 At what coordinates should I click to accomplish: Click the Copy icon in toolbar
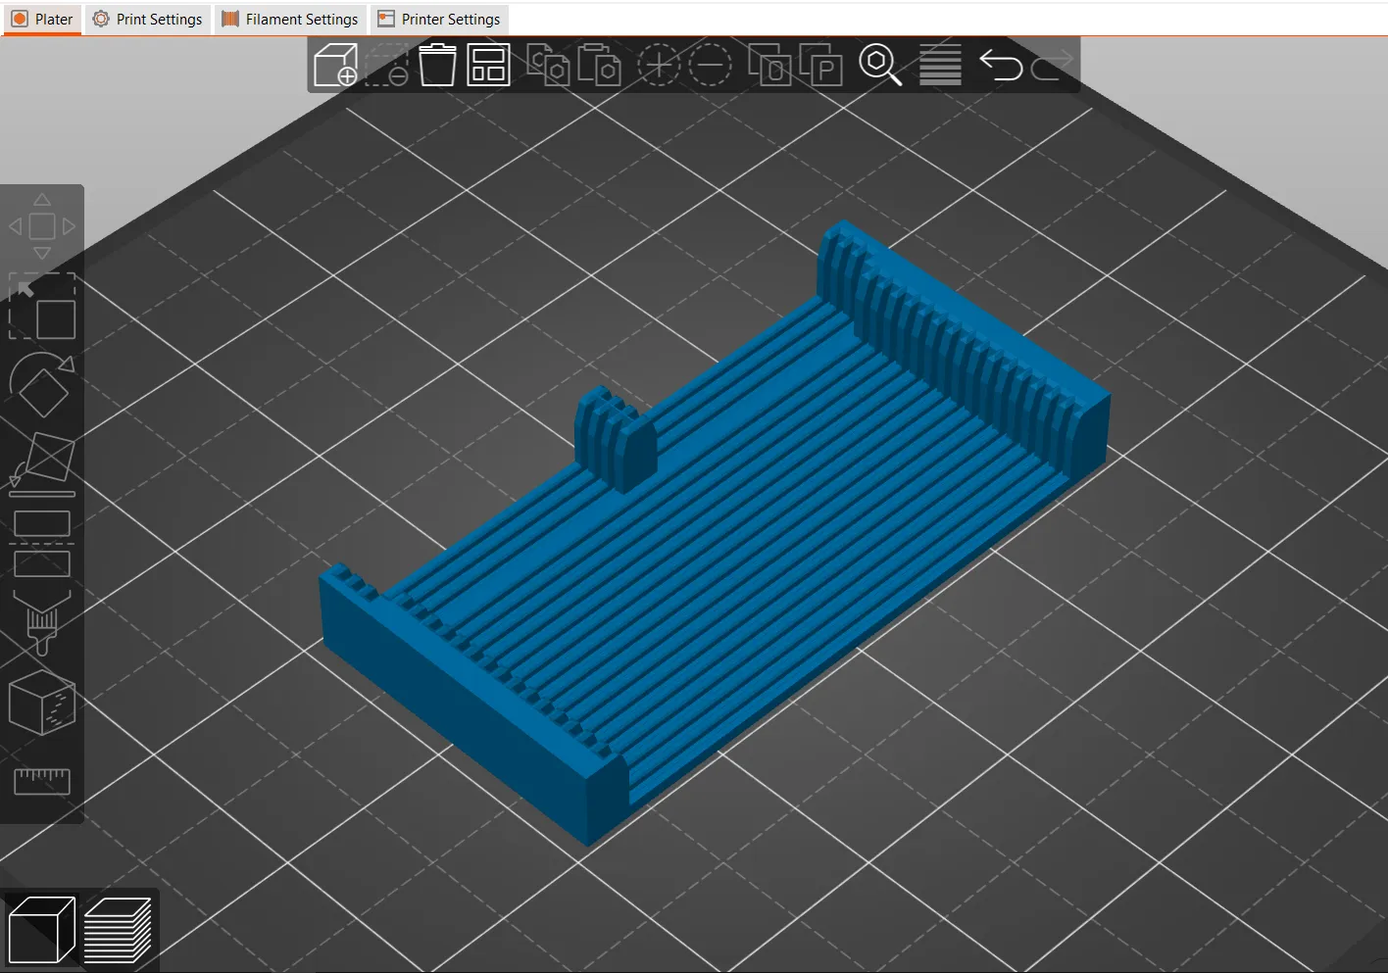click(548, 66)
